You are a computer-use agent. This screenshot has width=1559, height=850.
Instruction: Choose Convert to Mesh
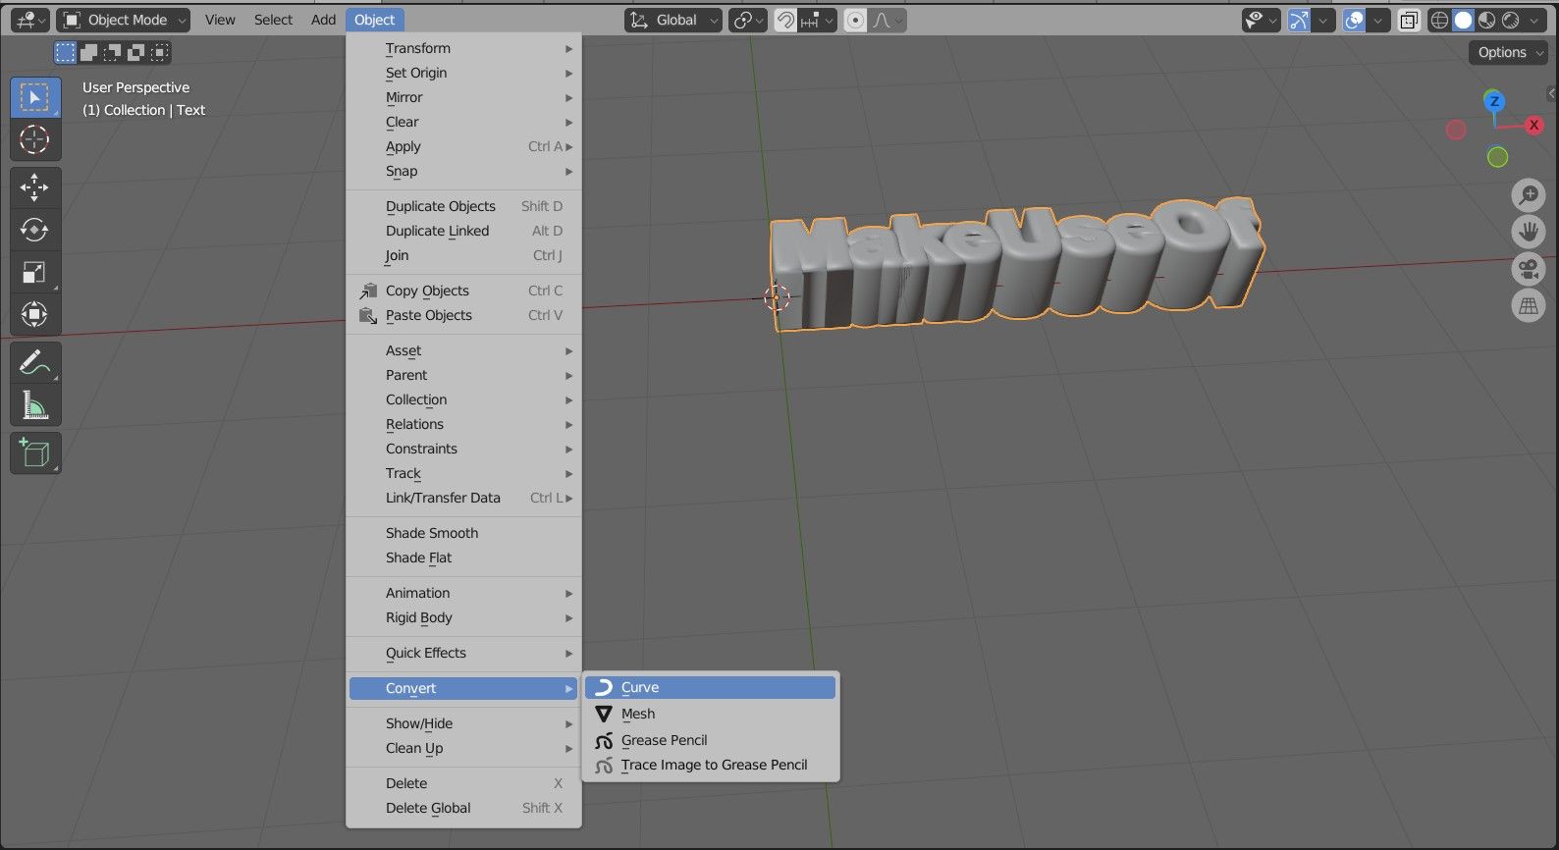coord(710,714)
